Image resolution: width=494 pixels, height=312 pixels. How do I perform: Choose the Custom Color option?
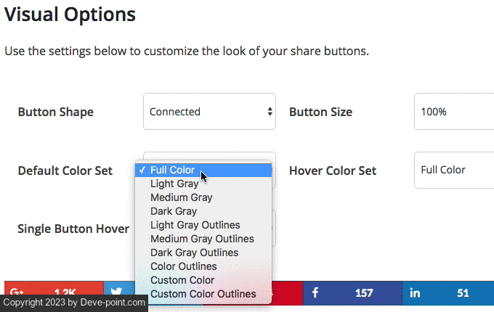[x=182, y=280]
